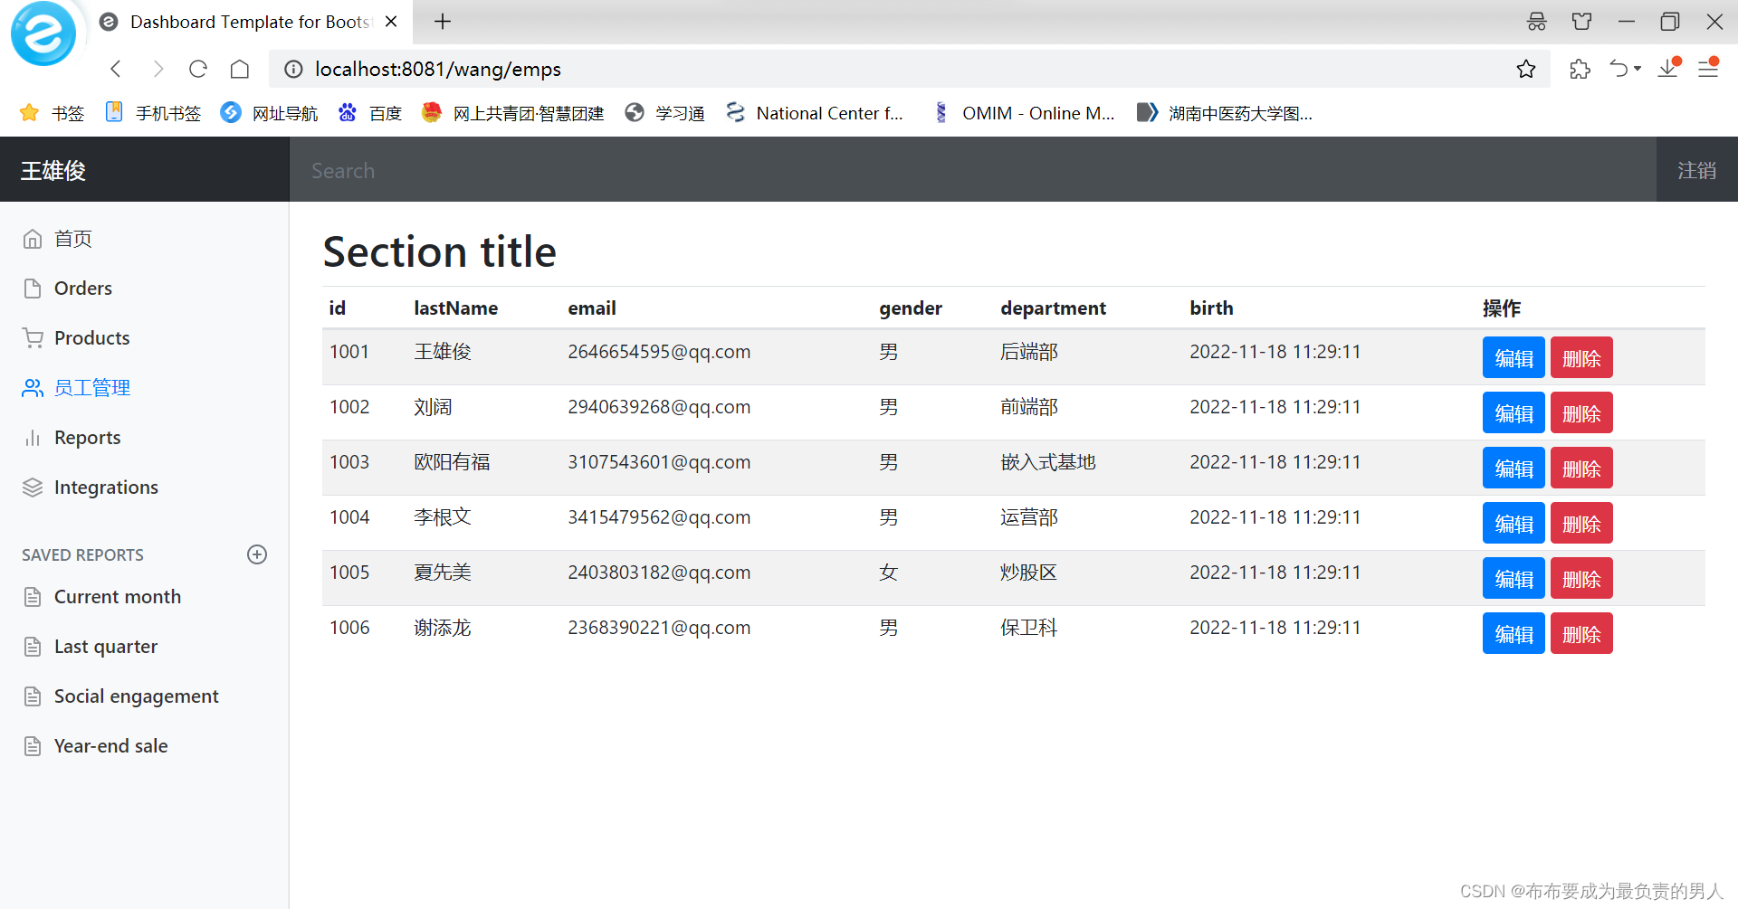
Task: Bookmark this page with star icon
Action: pos(1526,69)
